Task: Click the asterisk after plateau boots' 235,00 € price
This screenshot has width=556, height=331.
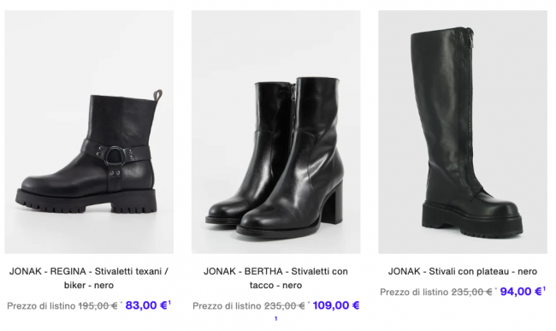Action: pyautogui.click(x=496, y=289)
